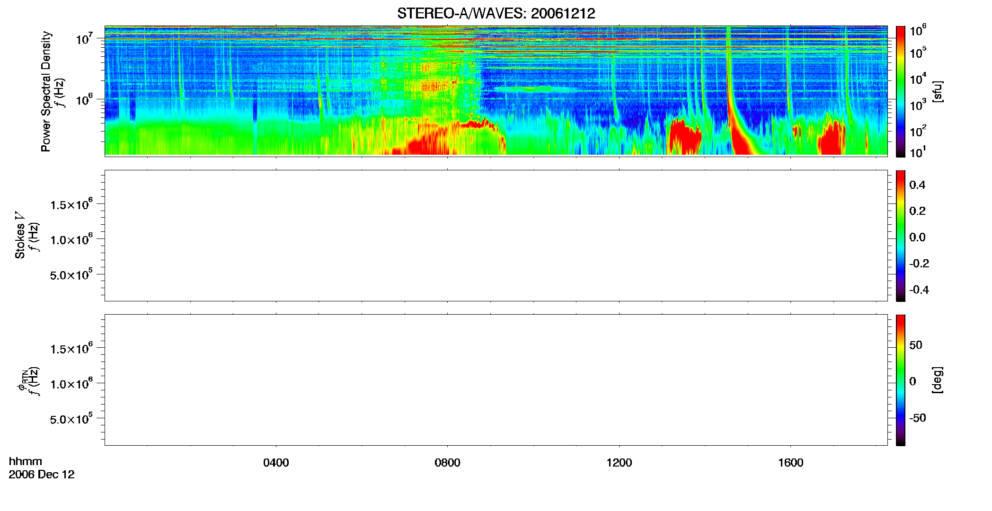Viewport: 992px width, 511px height.
Task: Click the 50 label on degree color bar
Action: 916,345
